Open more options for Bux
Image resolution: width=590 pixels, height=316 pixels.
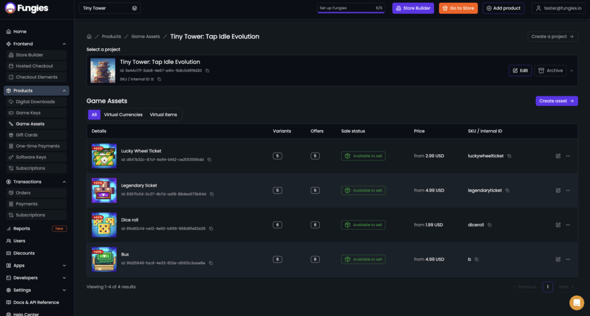coord(568,259)
